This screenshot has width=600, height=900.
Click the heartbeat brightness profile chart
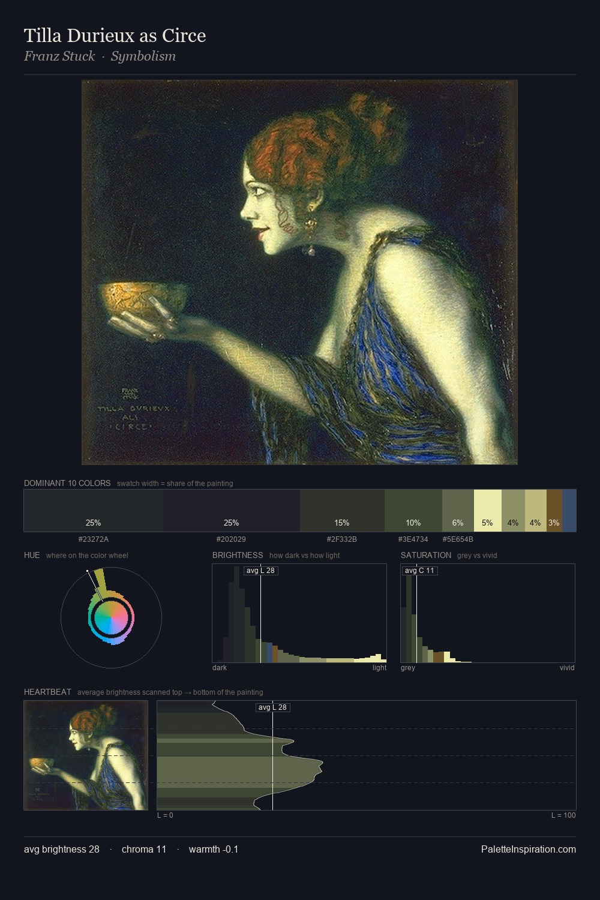[x=367, y=755]
